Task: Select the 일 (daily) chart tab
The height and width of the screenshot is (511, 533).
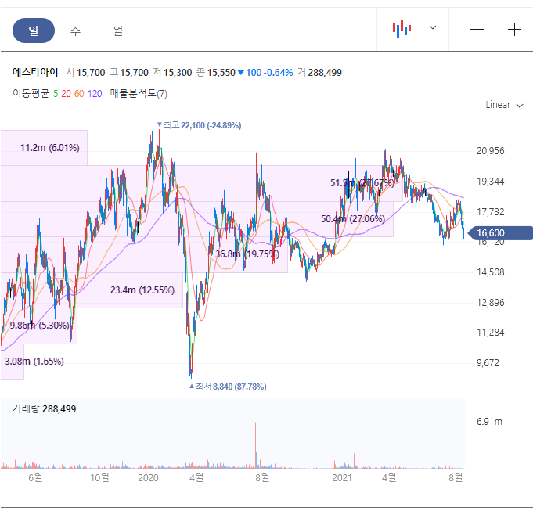Action: pos(34,31)
